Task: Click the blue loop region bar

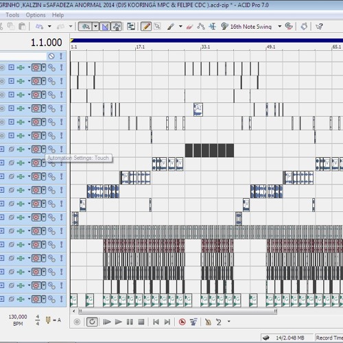Action: point(206,40)
